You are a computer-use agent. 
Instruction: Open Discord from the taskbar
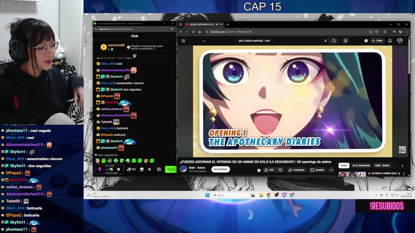point(284,195)
